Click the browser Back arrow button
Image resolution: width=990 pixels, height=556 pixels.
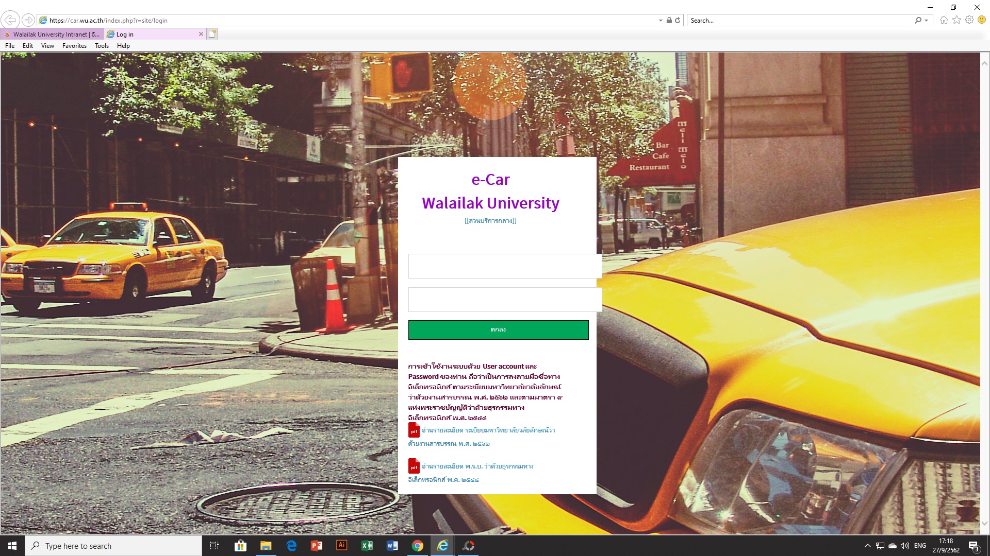(10, 20)
